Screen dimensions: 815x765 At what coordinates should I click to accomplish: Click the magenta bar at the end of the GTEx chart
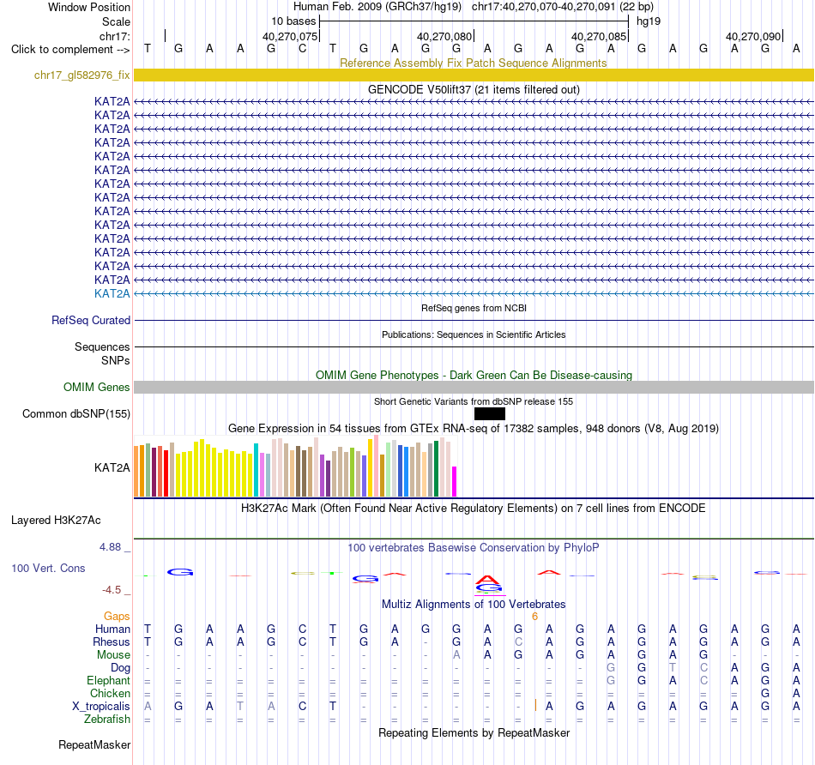pyautogui.click(x=455, y=482)
